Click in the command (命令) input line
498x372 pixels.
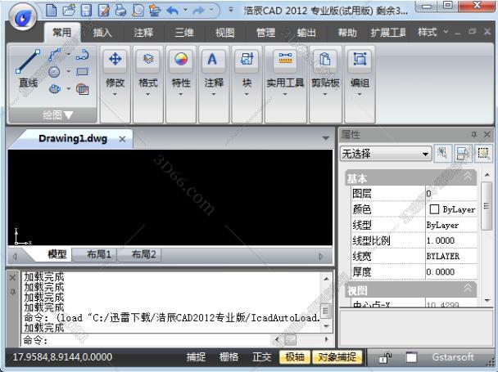coord(146,340)
